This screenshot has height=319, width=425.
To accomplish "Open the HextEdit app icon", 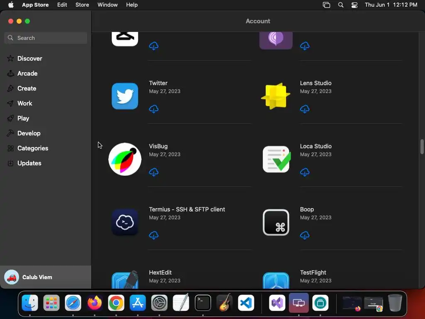I will point(125,280).
